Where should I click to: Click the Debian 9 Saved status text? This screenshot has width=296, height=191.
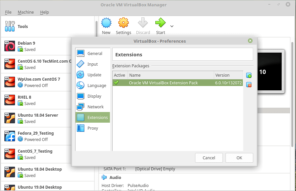(x=30, y=50)
